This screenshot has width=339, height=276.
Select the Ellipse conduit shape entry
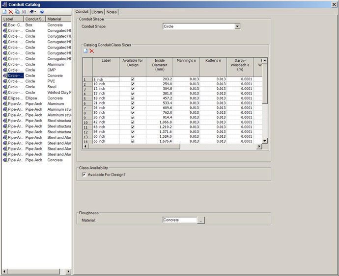point(31,98)
